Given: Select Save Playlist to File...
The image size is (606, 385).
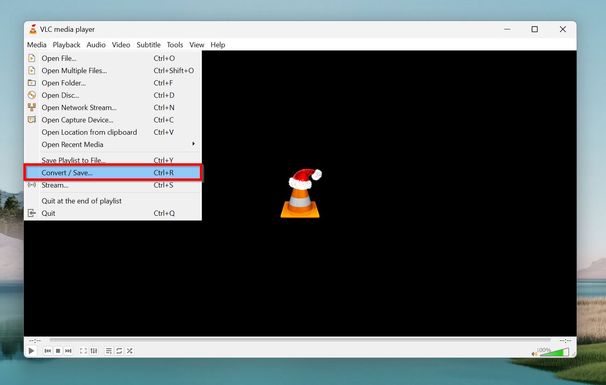Looking at the screenshot, I should click(113, 160).
